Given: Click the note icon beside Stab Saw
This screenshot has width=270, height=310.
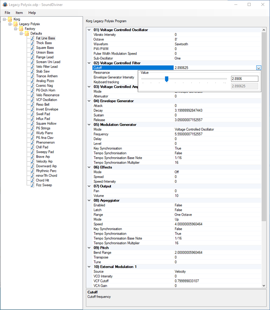Looking at the screenshot, I should tap(32, 71).
